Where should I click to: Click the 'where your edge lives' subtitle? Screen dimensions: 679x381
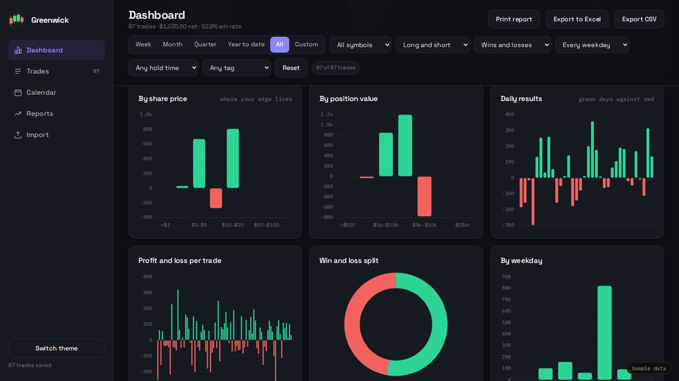[256, 99]
